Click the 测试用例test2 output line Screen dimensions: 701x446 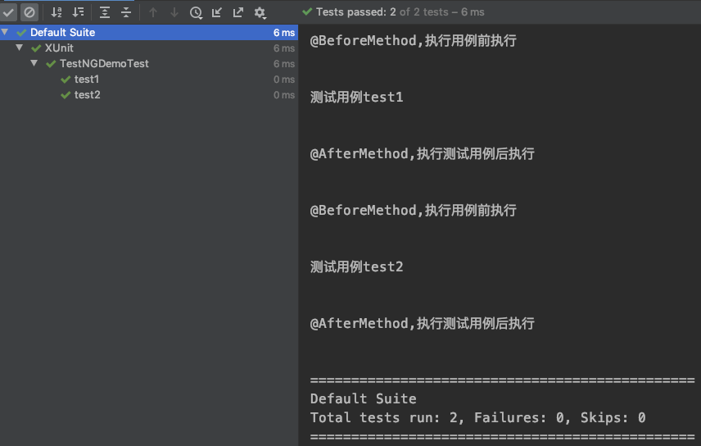(357, 267)
